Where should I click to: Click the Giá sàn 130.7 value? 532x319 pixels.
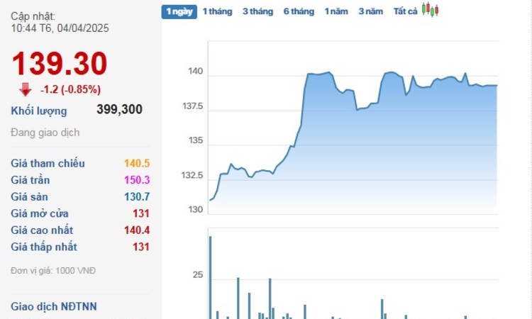click(x=137, y=196)
